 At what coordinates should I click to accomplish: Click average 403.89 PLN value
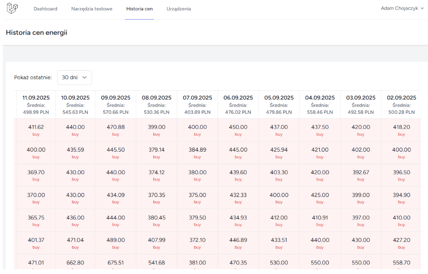pos(198,112)
